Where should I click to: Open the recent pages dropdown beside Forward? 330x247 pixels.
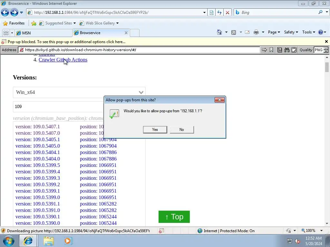[x=22, y=13]
